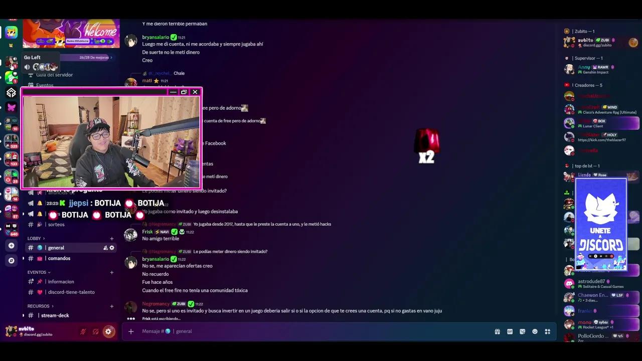The height and width of the screenshot is (361, 642).
Task: Open the server icon with badge 640
Action: click(11, 229)
